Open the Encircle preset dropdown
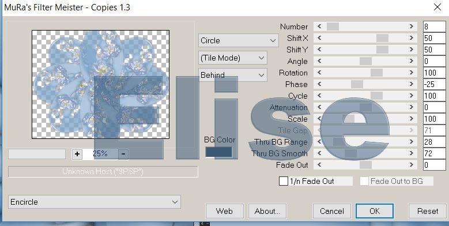 [95, 202]
